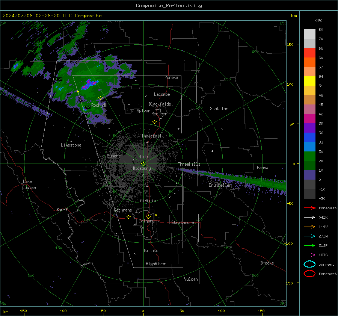This screenshot has height=316, width=338.
Task: Click the Innisfail label
Action: 151,136
